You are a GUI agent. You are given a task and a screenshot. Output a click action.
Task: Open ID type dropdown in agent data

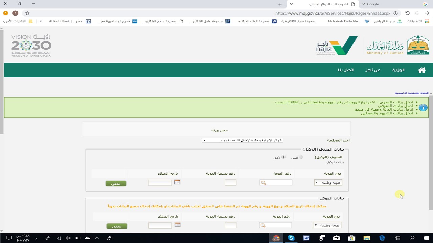coord(328,183)
